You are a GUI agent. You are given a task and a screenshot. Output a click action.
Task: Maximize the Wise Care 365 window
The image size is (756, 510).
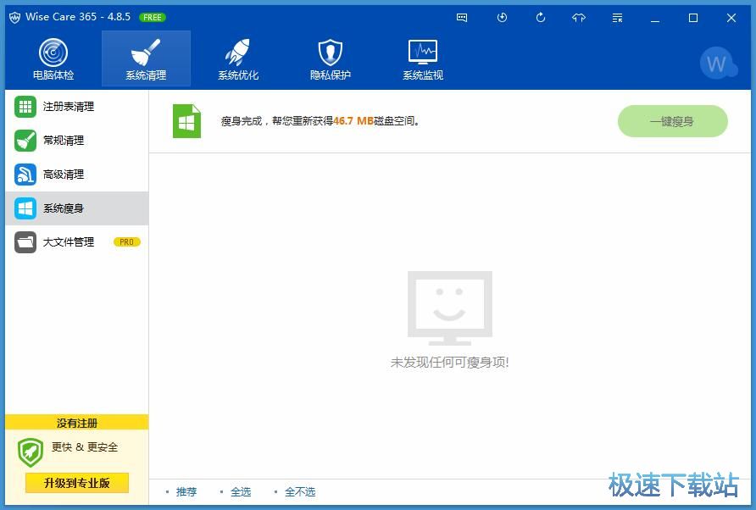click(x=693, y=18)
